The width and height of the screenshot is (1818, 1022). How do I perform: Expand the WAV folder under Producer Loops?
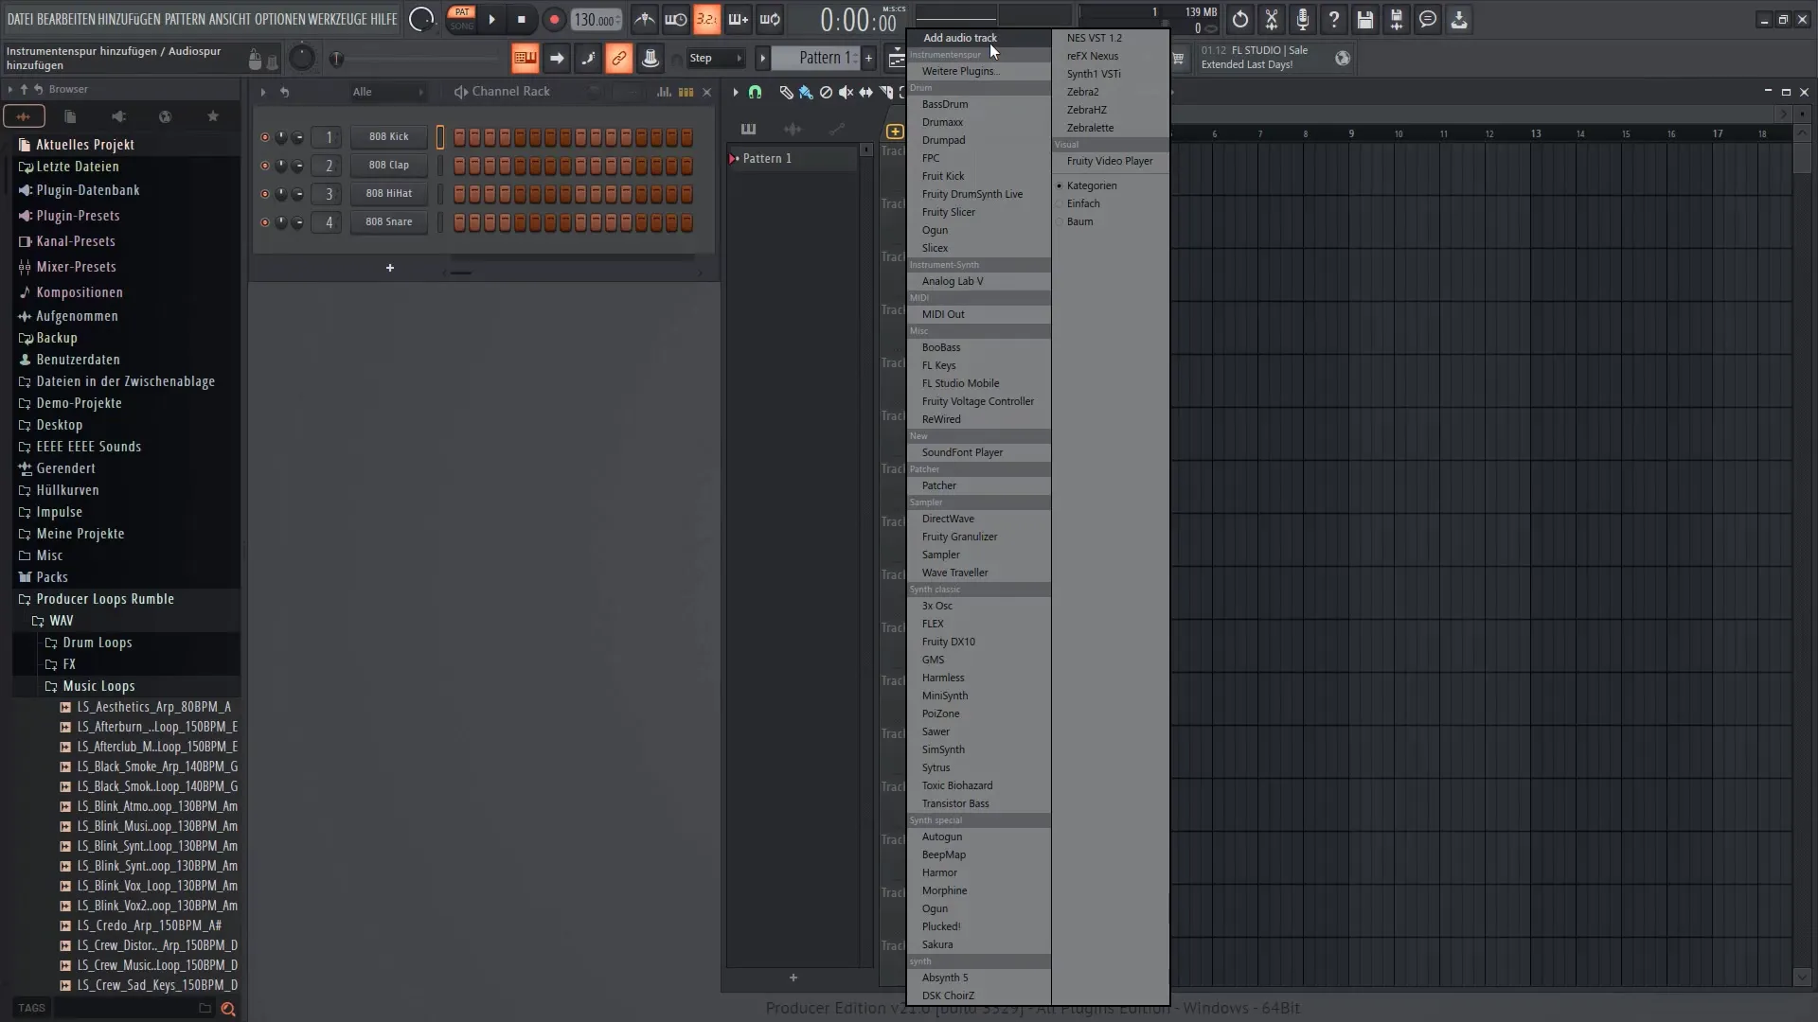[x=60, y=620]
